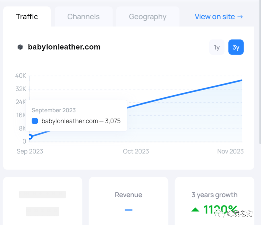
Task: Switch to the Traffic tab
Action: pyautogui.click(x=27, y=17)
